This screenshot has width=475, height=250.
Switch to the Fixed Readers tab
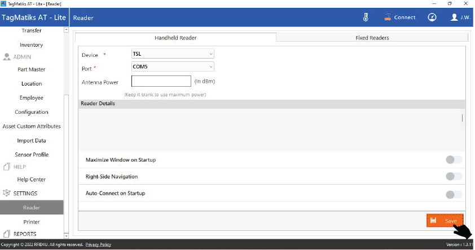[x=372, y=38]
